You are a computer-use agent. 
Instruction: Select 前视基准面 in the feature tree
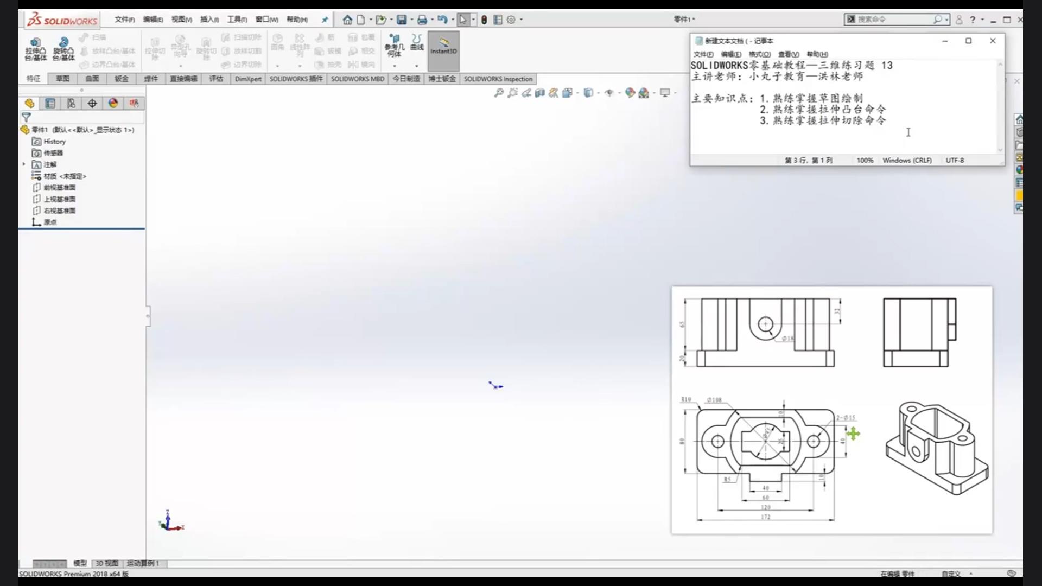54,187
